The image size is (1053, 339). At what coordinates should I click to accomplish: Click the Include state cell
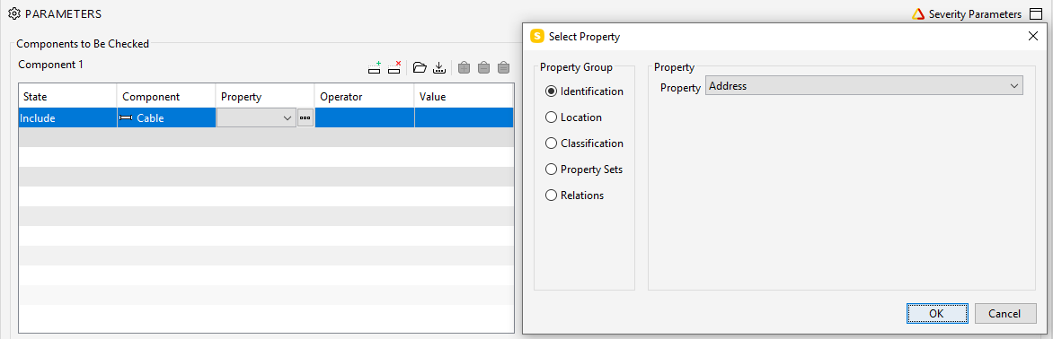click(67, 117)
